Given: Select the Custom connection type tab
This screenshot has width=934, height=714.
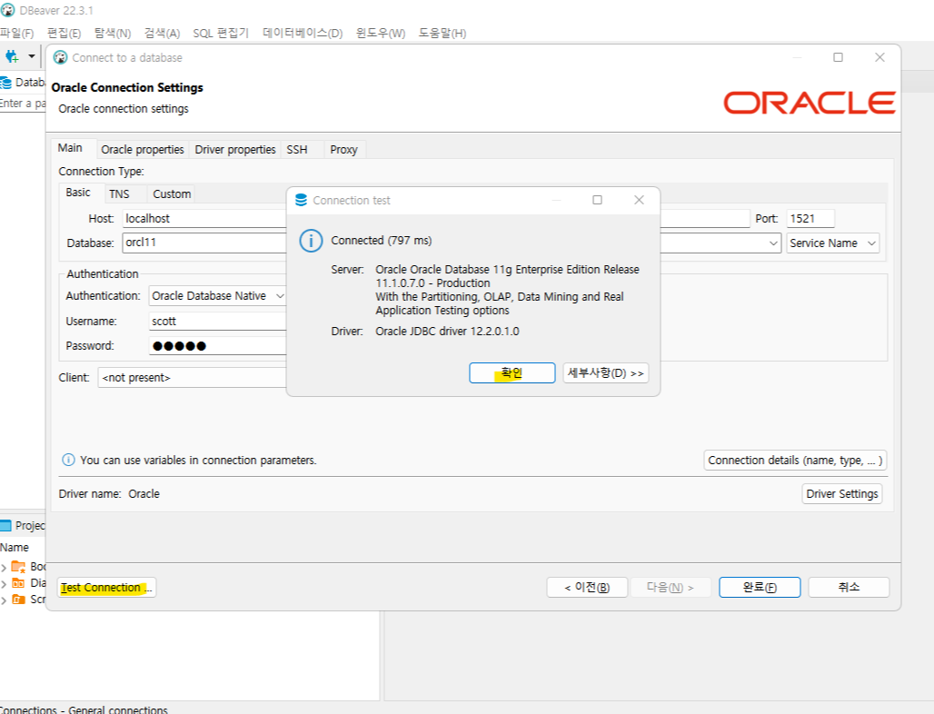Looking at the screenshot, I should click(x=172, y=194).
